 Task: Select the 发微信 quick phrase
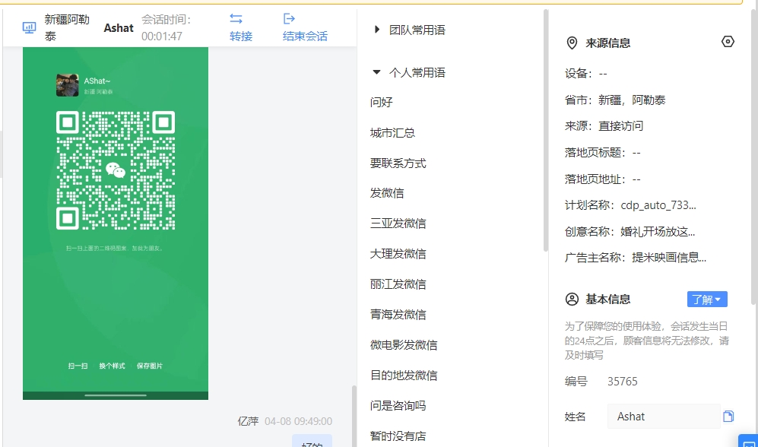(x=387, y=193)
